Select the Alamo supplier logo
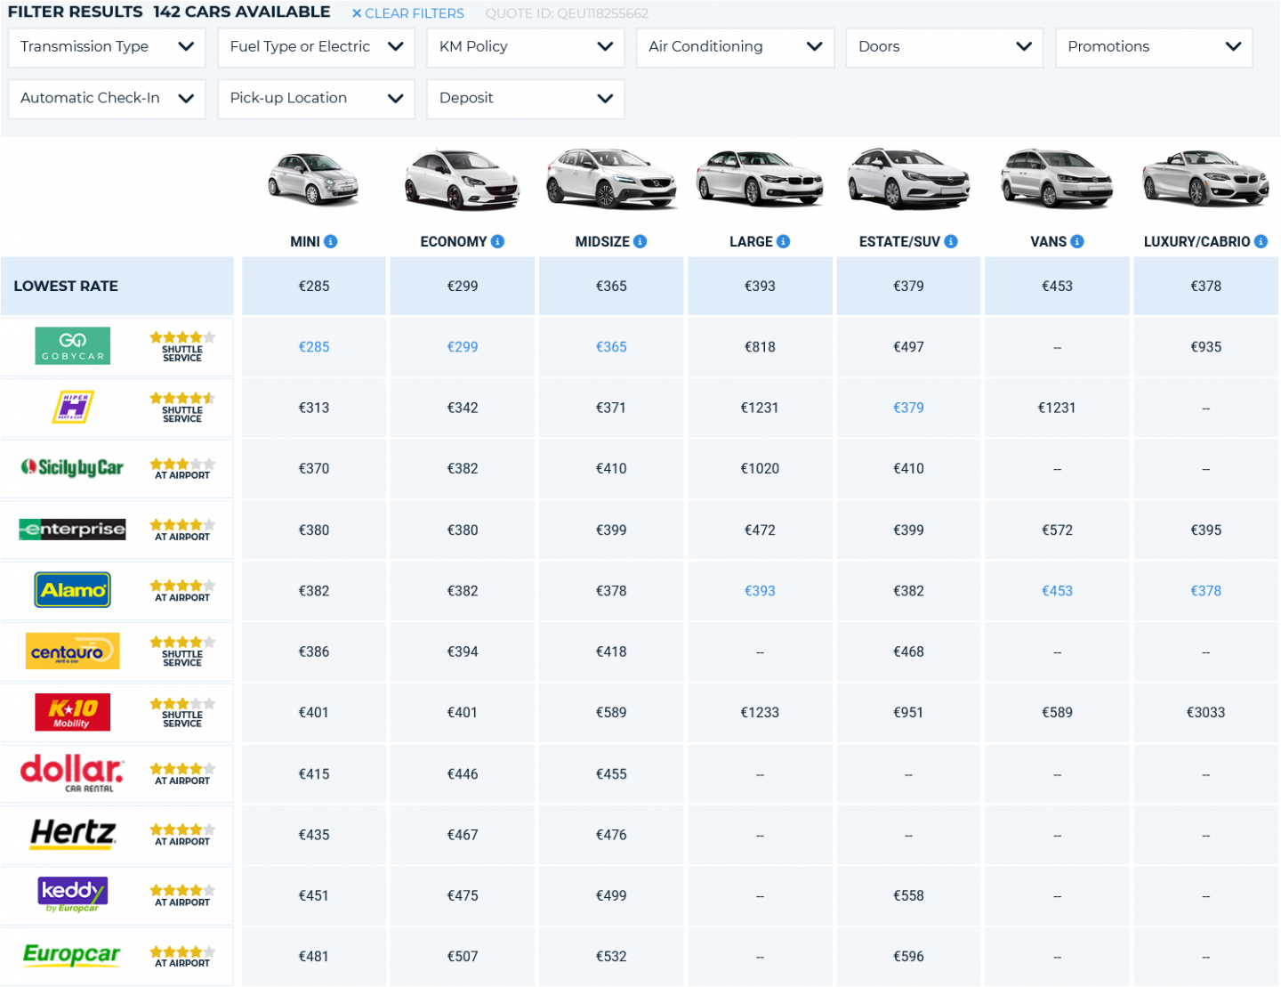Screen dimensions: 1281x987 click(73, 590)
